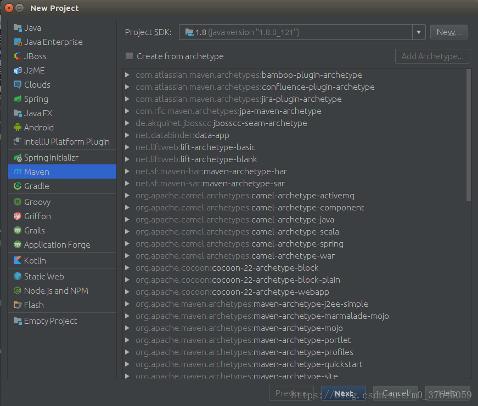Viewport: 478px width, 406px height.
Task: Select maven-archetype-mojo row
Action: pyautogui.click(x=295, y=328)
